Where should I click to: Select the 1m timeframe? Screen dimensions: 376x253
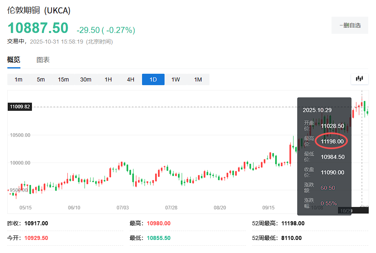[18, 79]
